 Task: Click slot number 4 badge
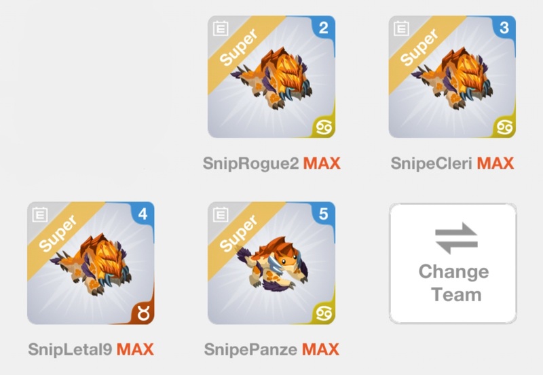(143, 214)
